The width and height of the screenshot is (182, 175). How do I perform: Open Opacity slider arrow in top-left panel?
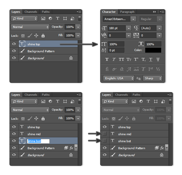pos(78,27)
